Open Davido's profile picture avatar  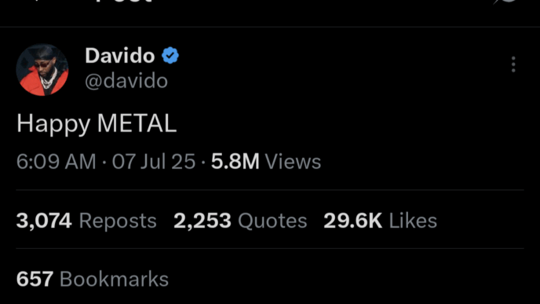[42, 70]
